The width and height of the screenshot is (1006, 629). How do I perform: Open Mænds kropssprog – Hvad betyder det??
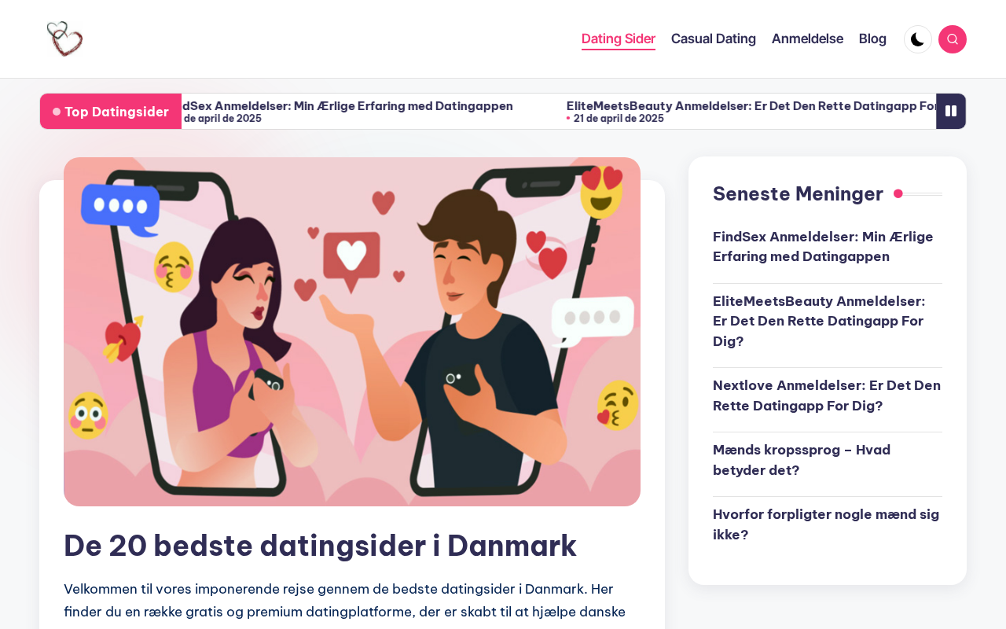coord(802,460)
